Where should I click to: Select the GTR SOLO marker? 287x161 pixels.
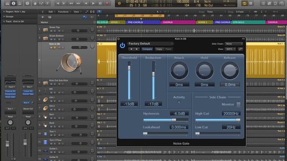[x=248, y=22]
